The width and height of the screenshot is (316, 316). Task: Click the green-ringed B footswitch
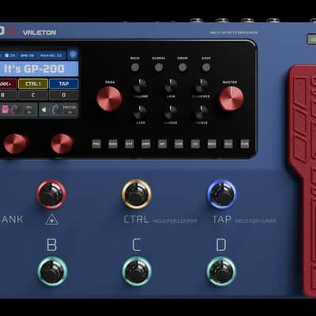pyautogui.click(x=52, y=272)
